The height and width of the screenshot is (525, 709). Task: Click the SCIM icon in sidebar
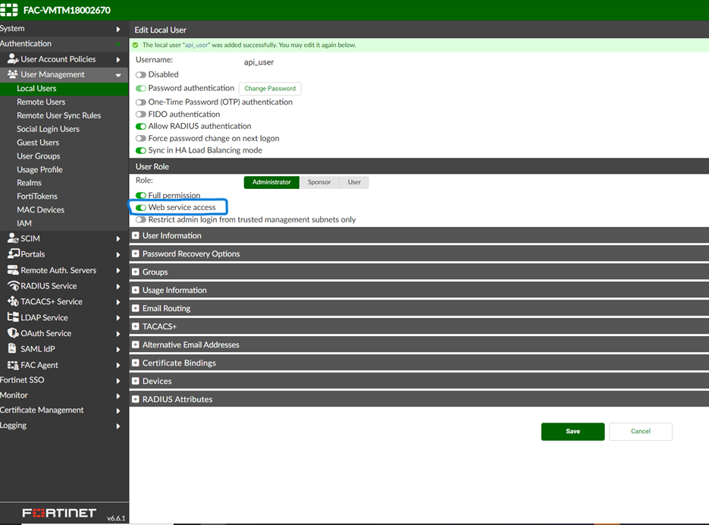click(x=13, y=238)
